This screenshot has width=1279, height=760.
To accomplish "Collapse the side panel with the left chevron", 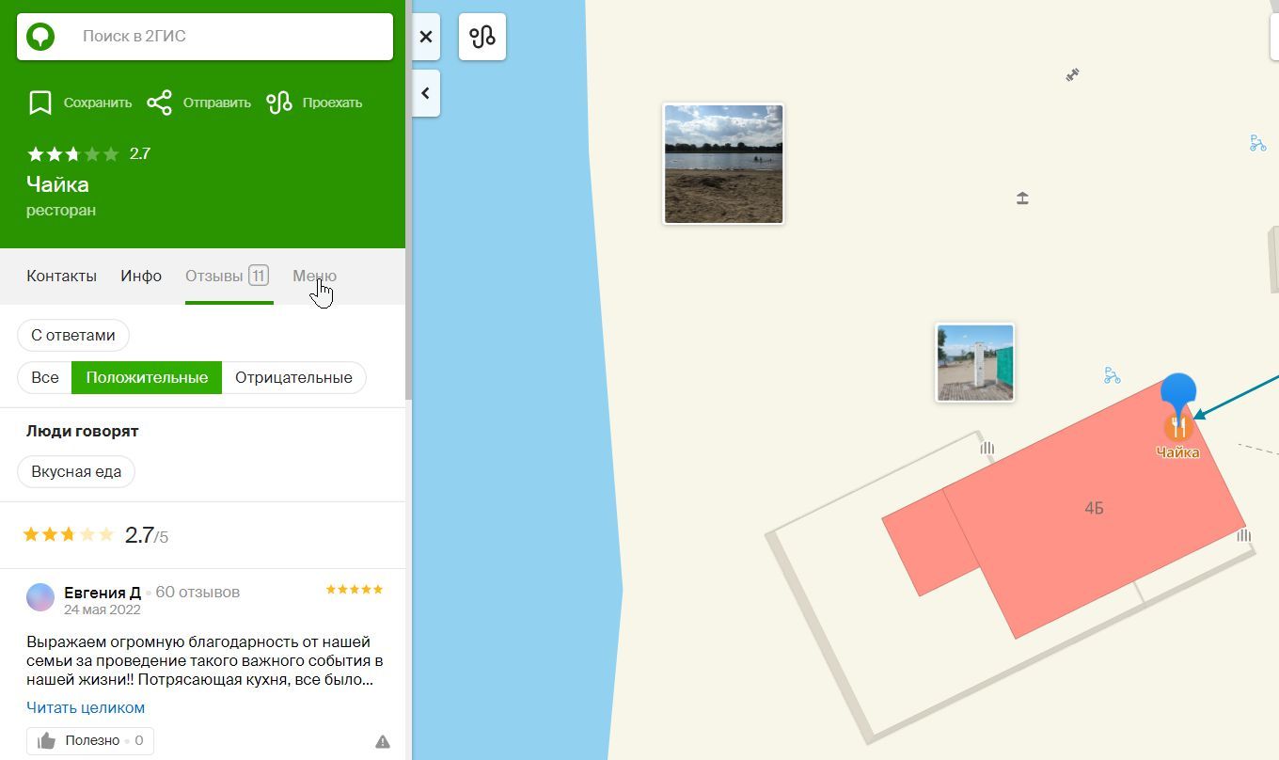I will [x=426, y=93].
